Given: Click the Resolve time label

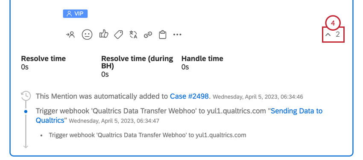Looking at the screenshot, I should coord(43,59).
